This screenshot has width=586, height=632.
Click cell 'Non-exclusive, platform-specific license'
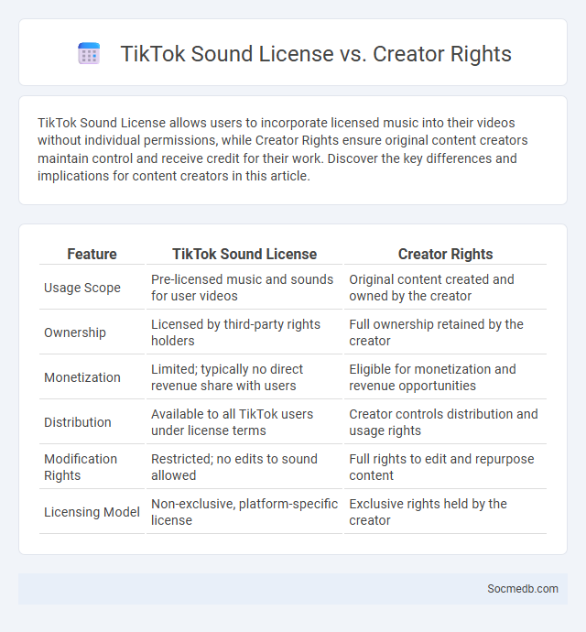pos(244,512)
